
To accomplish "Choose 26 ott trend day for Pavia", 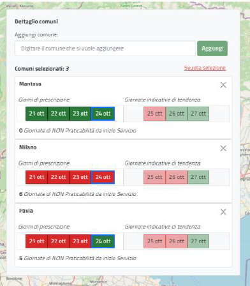I will (x=177, y=241).
